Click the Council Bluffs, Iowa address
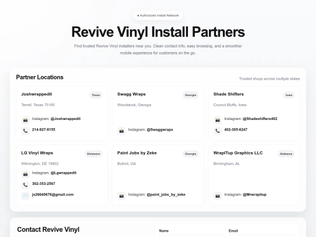The image size is (316, 237). pyautogui.click(x=230, y=105)
